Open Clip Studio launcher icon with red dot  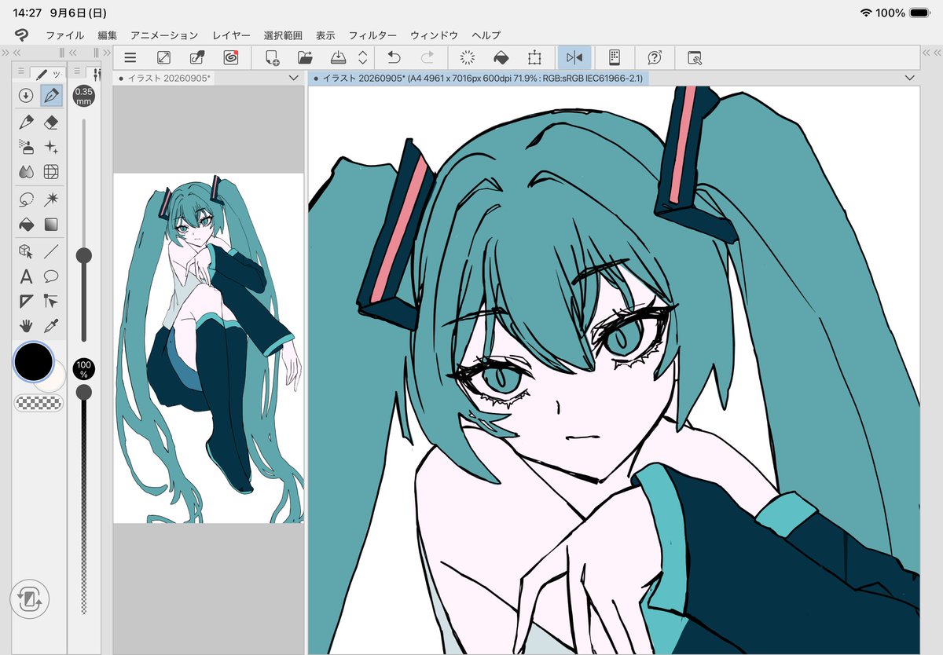pos(231,57)
